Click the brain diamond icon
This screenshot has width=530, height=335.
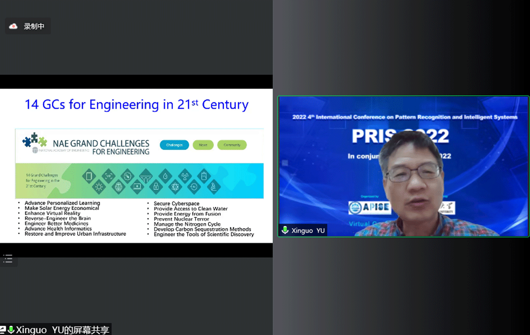pyautogui.click(x=118, y=187)
